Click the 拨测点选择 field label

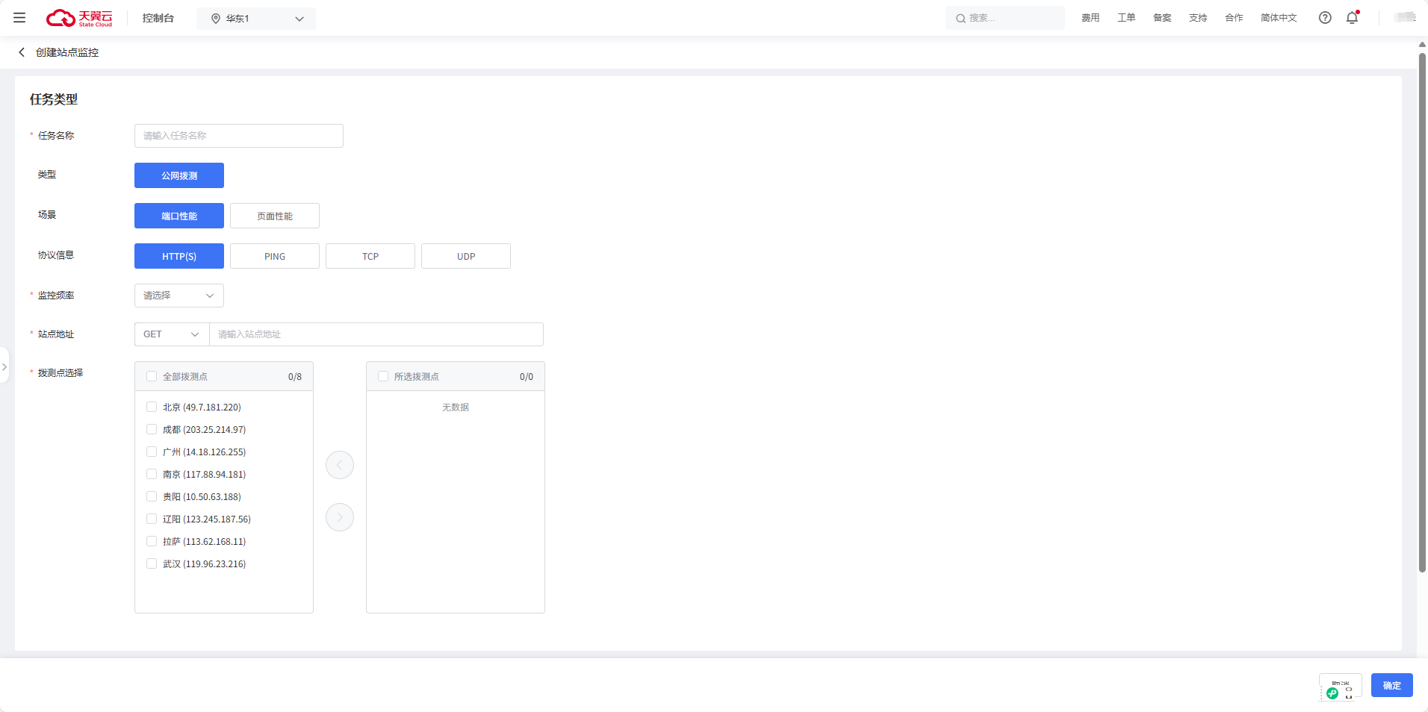point(60,373)
